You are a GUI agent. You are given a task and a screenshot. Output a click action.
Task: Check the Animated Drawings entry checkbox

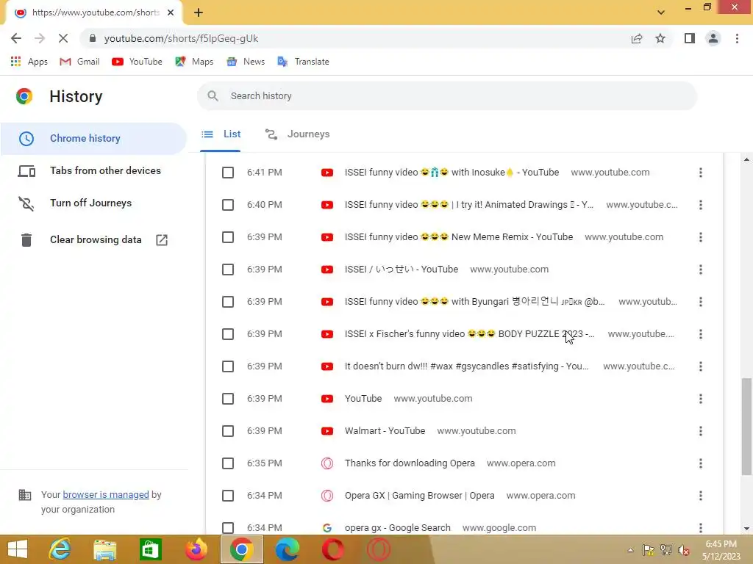pyautogui.click(x=228, y=205)
